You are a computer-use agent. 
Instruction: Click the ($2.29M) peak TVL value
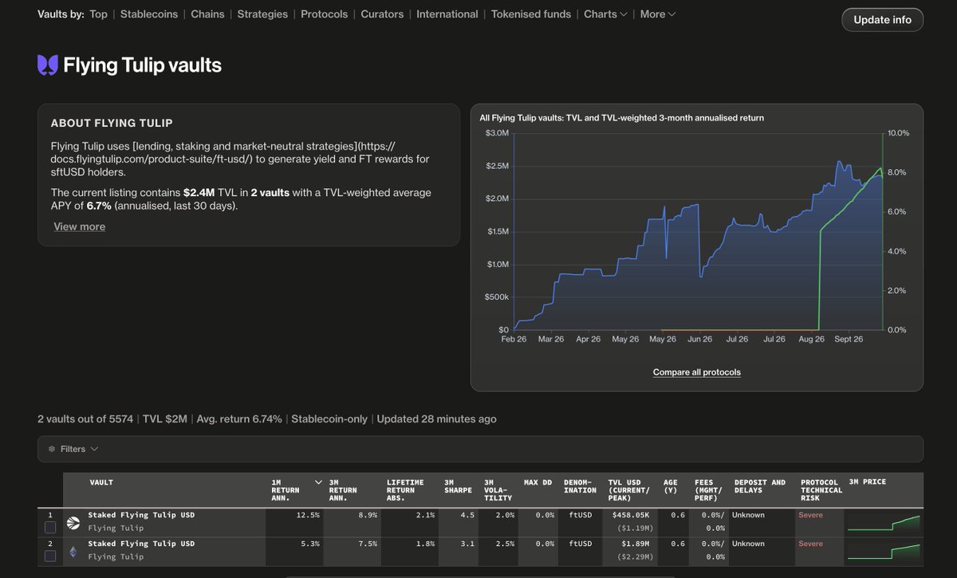click(x=633, y=556)
